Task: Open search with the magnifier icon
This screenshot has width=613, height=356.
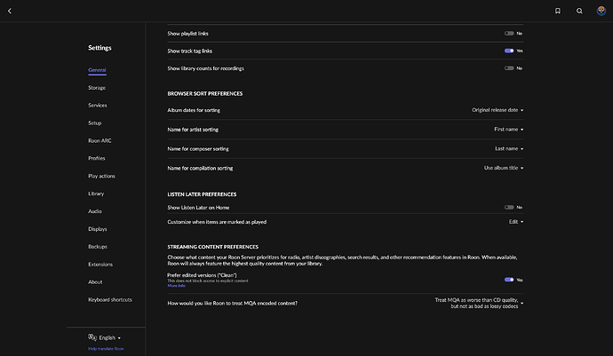Action: (x=579, y=11)
